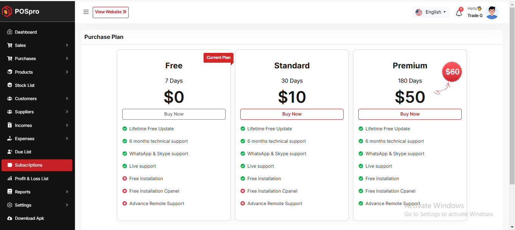
Task: Click the hamburger menu icon
Action: (86, 12)
